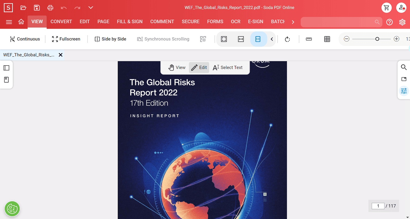410x219 pixels.
Task: Switch to the CONVERT tab
Action: [x=61, y=22]
